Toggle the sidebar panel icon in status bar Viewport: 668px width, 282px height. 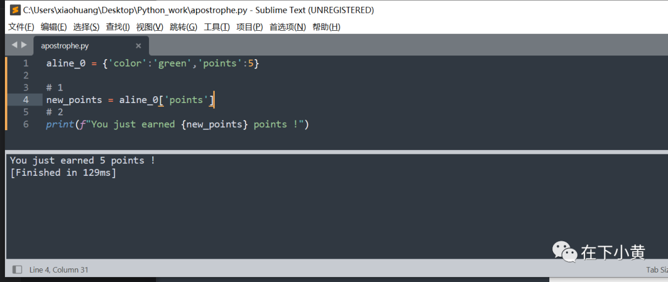point(17,270)
